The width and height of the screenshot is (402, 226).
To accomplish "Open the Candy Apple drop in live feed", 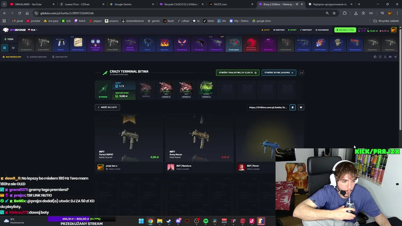I will pyautogui.click(x=234, y=44).
